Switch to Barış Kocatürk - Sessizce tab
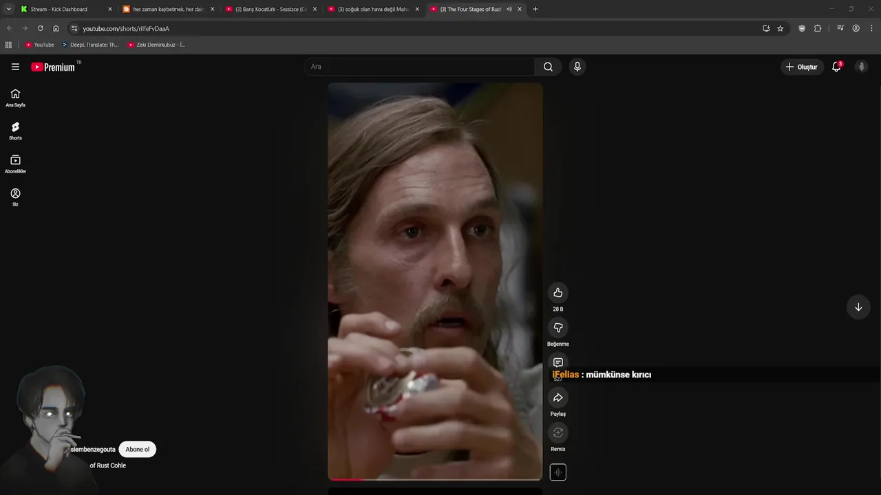881x495 pixels. click(x=270, y=9)
